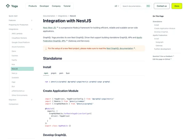
Task: Open Comparison page in sidebar
Action: [14, 104]
